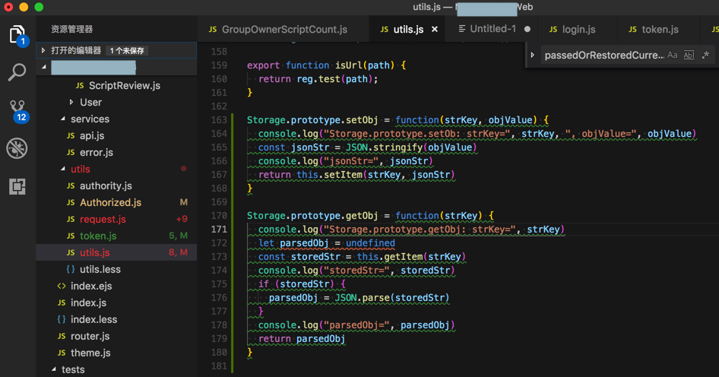Switch to the login.js tab
This screenshot has width=719, height=377.
(x=578, y=30)
